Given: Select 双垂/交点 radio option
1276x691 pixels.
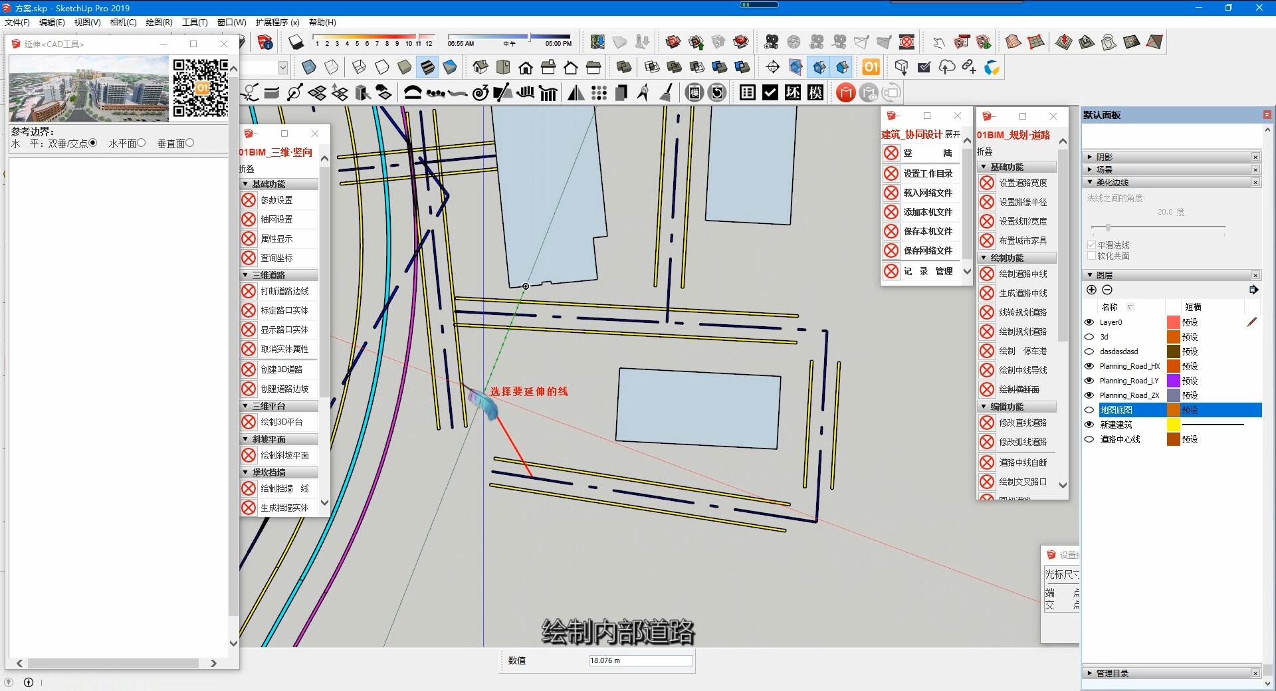Looking at the screenshot, I should pos(93,143).
